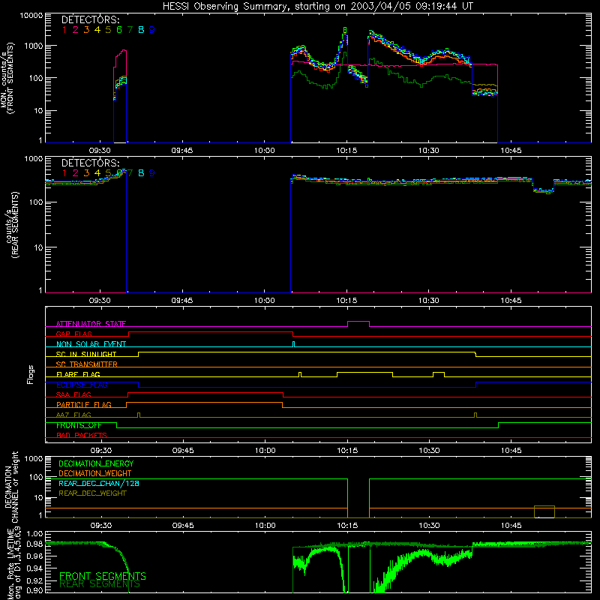Screen dimensions: 600x600
Task: Click olive detector 5 in front segments legend
Action: (x=108, y=30)
